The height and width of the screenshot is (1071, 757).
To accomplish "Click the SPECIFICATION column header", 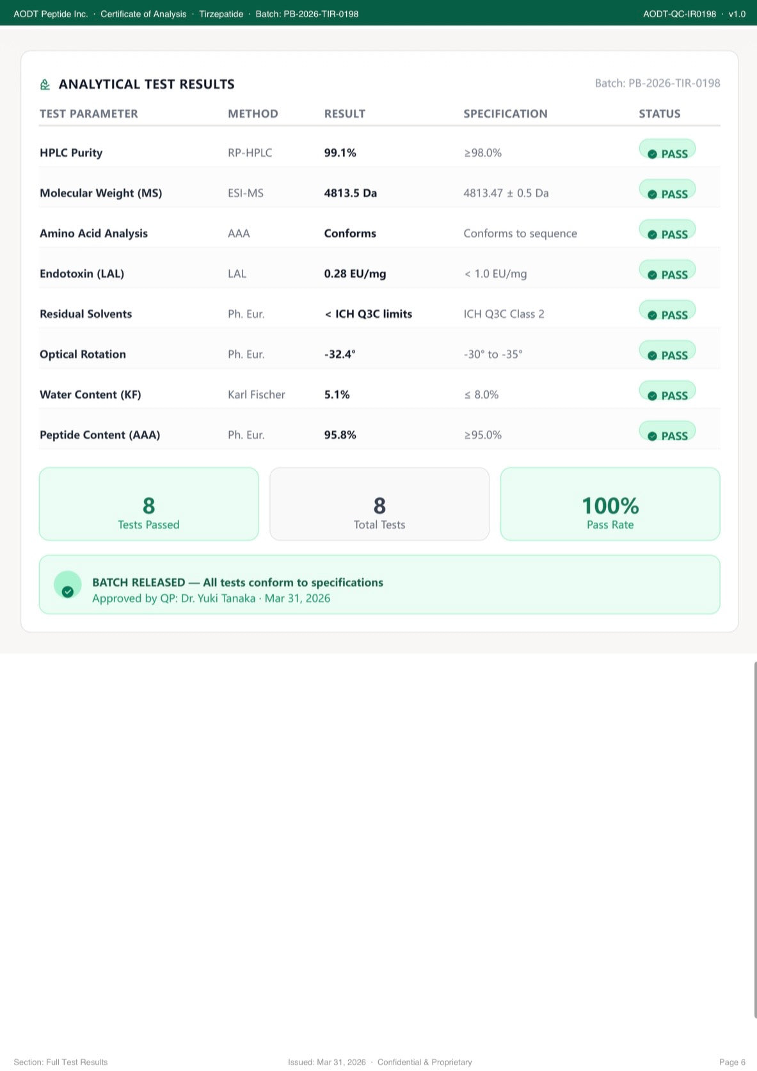I will (506, 114).
